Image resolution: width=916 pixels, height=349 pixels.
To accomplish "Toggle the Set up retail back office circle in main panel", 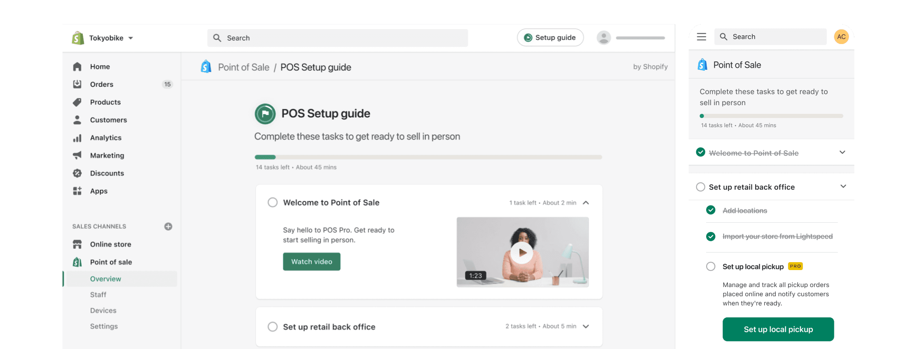I will tap(273, 327).
